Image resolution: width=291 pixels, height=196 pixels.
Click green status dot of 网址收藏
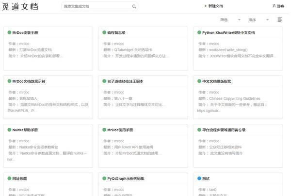tap(9, 179)
